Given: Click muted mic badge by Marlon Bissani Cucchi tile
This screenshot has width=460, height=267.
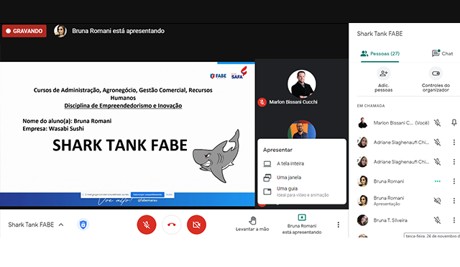Looking at the screenshot, I should pos(262,102).
